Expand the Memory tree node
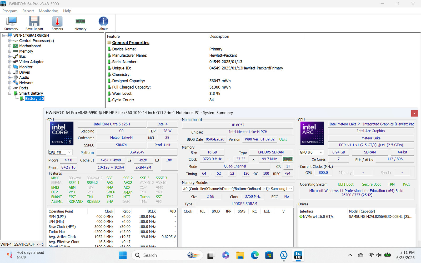This screenshot has height=263, width=421. point(10,51)
